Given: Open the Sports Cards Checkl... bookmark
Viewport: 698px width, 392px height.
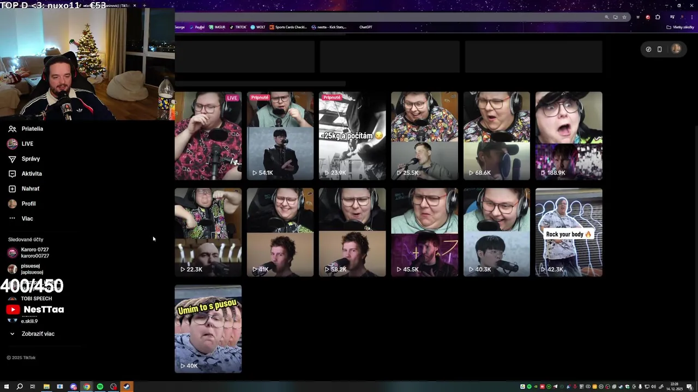Looking at the screenshot, I should pyautogui.click(x=288, y=27).
